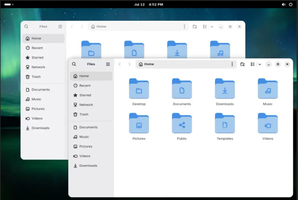Click the Home path bar in front window
This screenshot has width=298, height=200.
[186, 64]
